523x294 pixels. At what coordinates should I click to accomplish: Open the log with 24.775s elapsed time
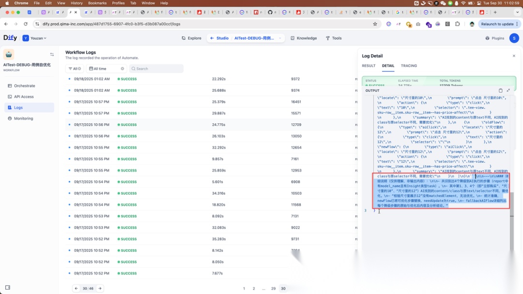click(212, 125)
